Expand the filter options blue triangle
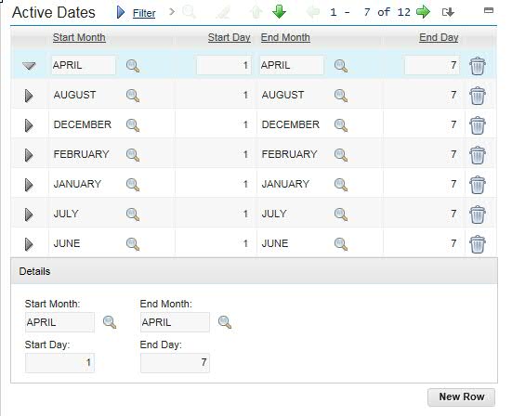The image size is (512, 416). tap(121, 12)
